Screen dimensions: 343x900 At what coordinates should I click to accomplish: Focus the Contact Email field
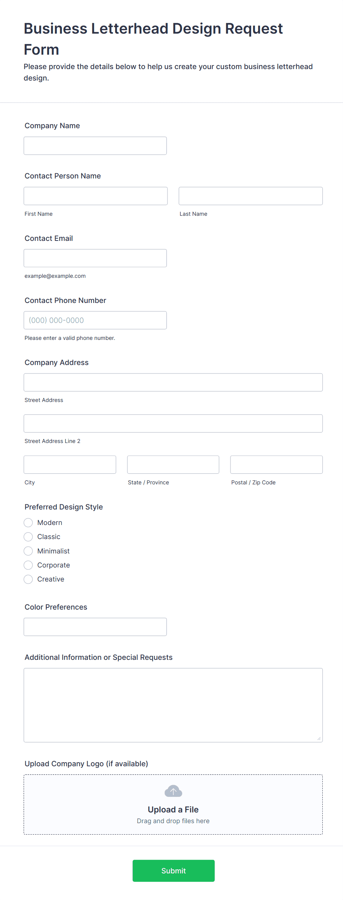coord(95,258)
